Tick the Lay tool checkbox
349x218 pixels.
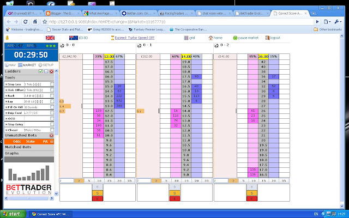[x=52, y=101]
